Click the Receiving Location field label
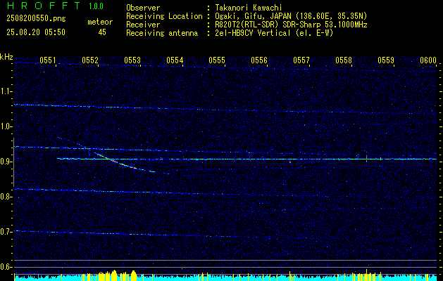The image size is (443, 281). click(164, 16)
